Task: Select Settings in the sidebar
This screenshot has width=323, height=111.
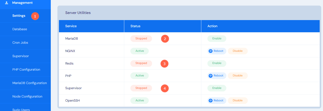Action: (19, 16)
